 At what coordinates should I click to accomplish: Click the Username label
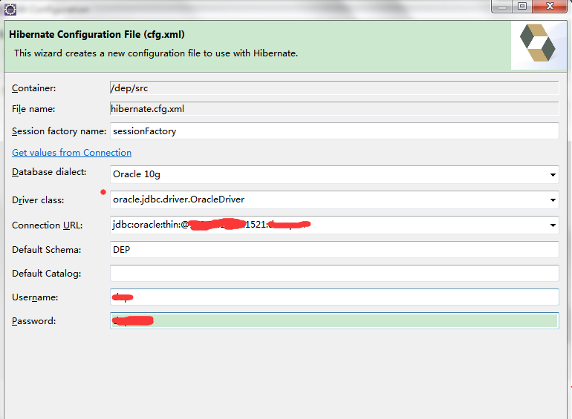click(35, 297)
